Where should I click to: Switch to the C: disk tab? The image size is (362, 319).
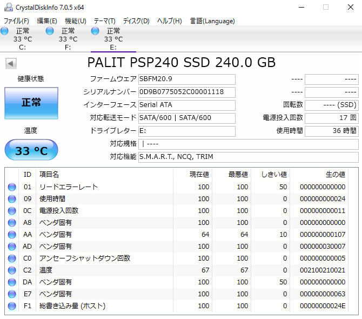pyautogui.click(x=22, y=39)
